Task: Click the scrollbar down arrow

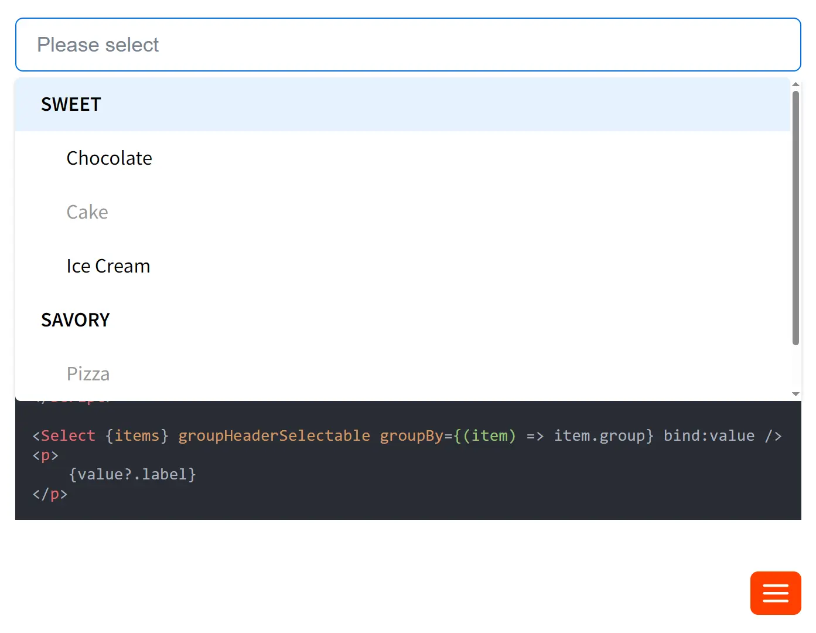Action: (x=795, y=394)
